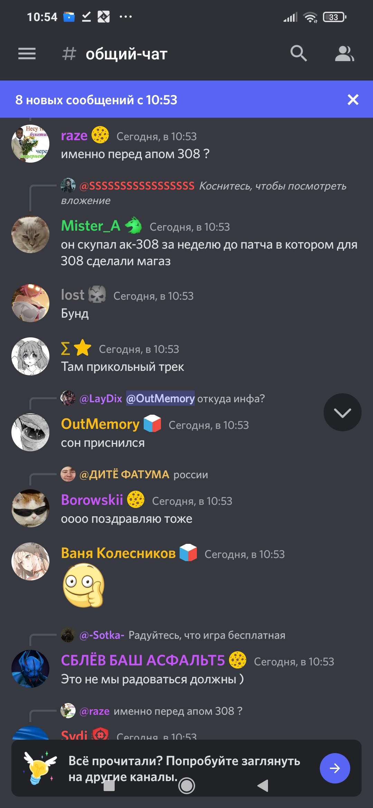Tap the skull badge next to lost
The image size is (373, 808).
(x=97, y=295)
